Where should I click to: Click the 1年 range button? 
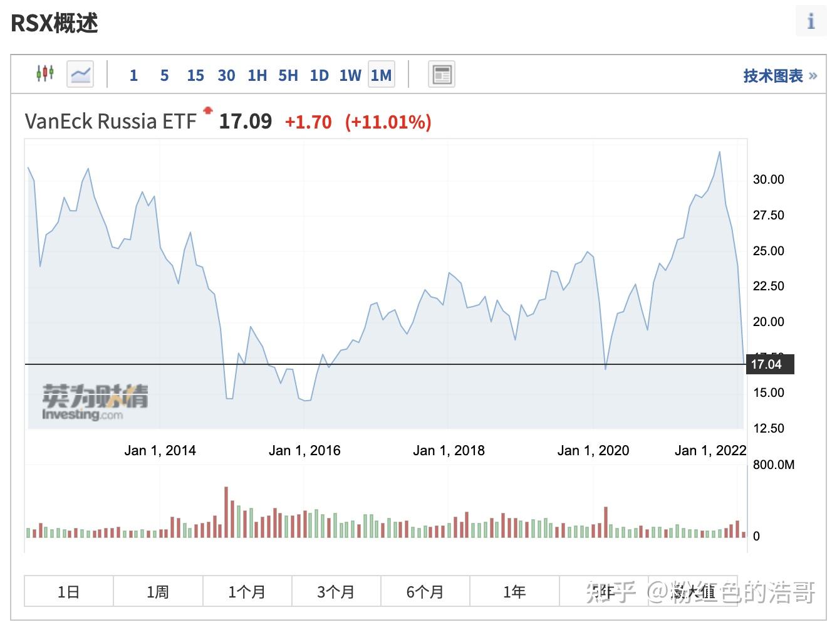(514, 591)
